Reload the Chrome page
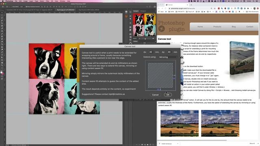The height and width of the screenshot is (146, 260). pyautogui.click(x=165, y=8)
